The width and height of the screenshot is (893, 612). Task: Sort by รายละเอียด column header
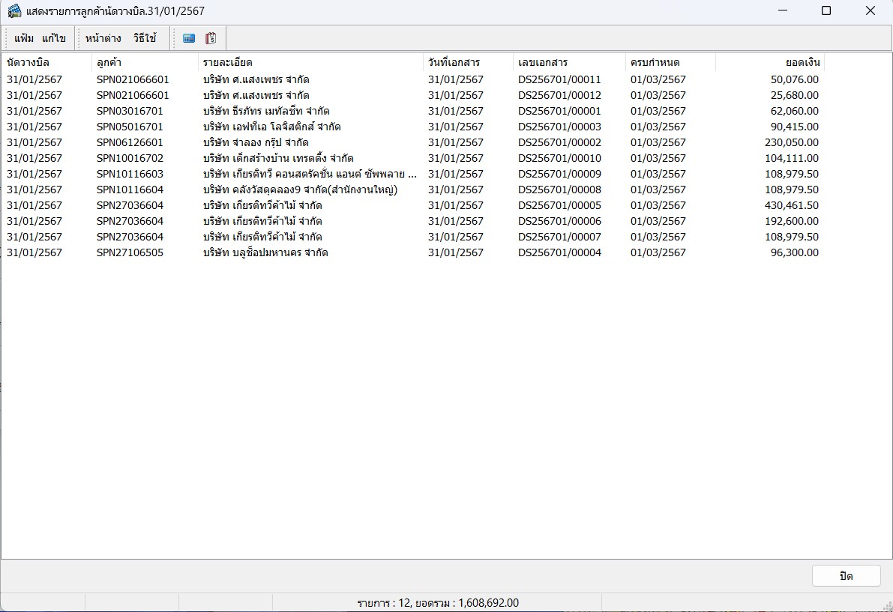click(x=310, y=63)
